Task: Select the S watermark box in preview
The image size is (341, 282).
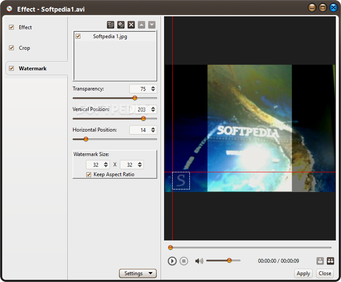Action: click(x=181, y=180)
